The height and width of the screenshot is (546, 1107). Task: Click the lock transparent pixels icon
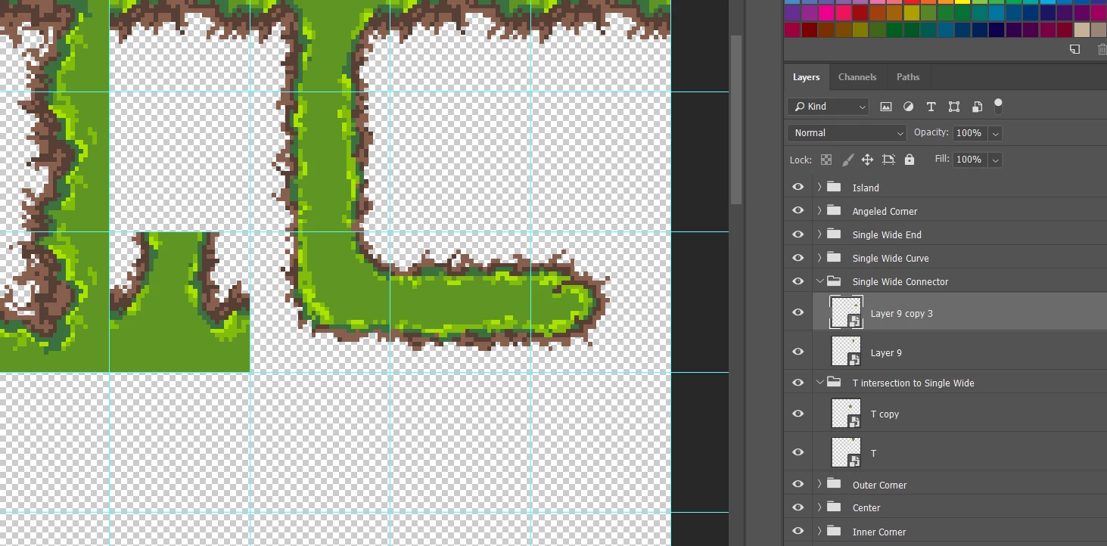click(x=826, y=160)
